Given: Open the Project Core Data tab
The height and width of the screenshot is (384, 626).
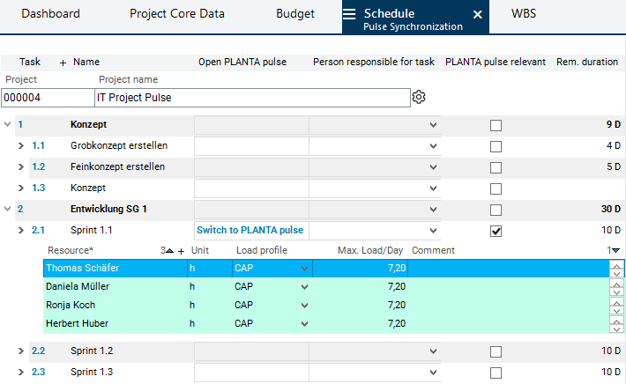Looking at the screenshot, I should coord(176,14).
